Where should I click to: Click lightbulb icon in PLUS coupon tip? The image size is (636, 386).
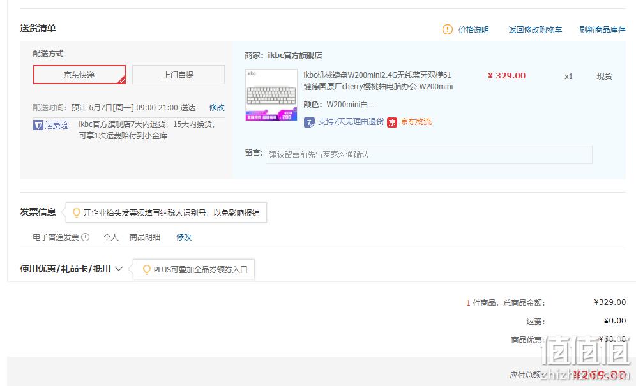pyautogui.click(x=147, y=269)
